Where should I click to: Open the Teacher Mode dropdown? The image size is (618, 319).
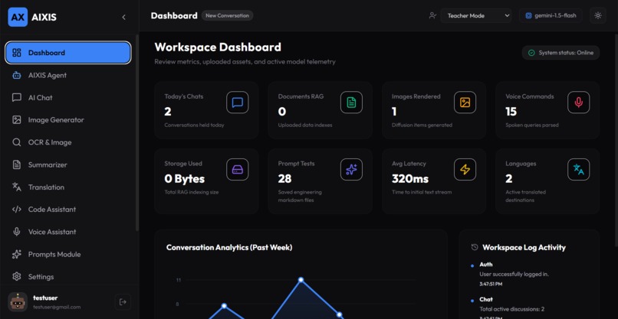[476, 16]
